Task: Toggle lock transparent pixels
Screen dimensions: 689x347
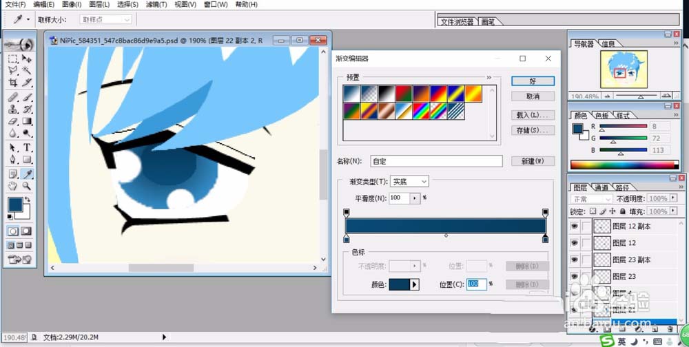Action: [593, 211]
